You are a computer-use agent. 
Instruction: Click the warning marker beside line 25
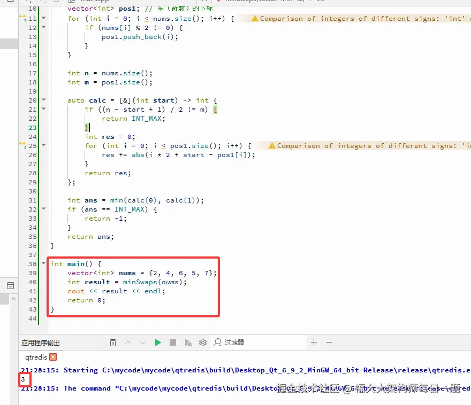click(x=22, y=145)
